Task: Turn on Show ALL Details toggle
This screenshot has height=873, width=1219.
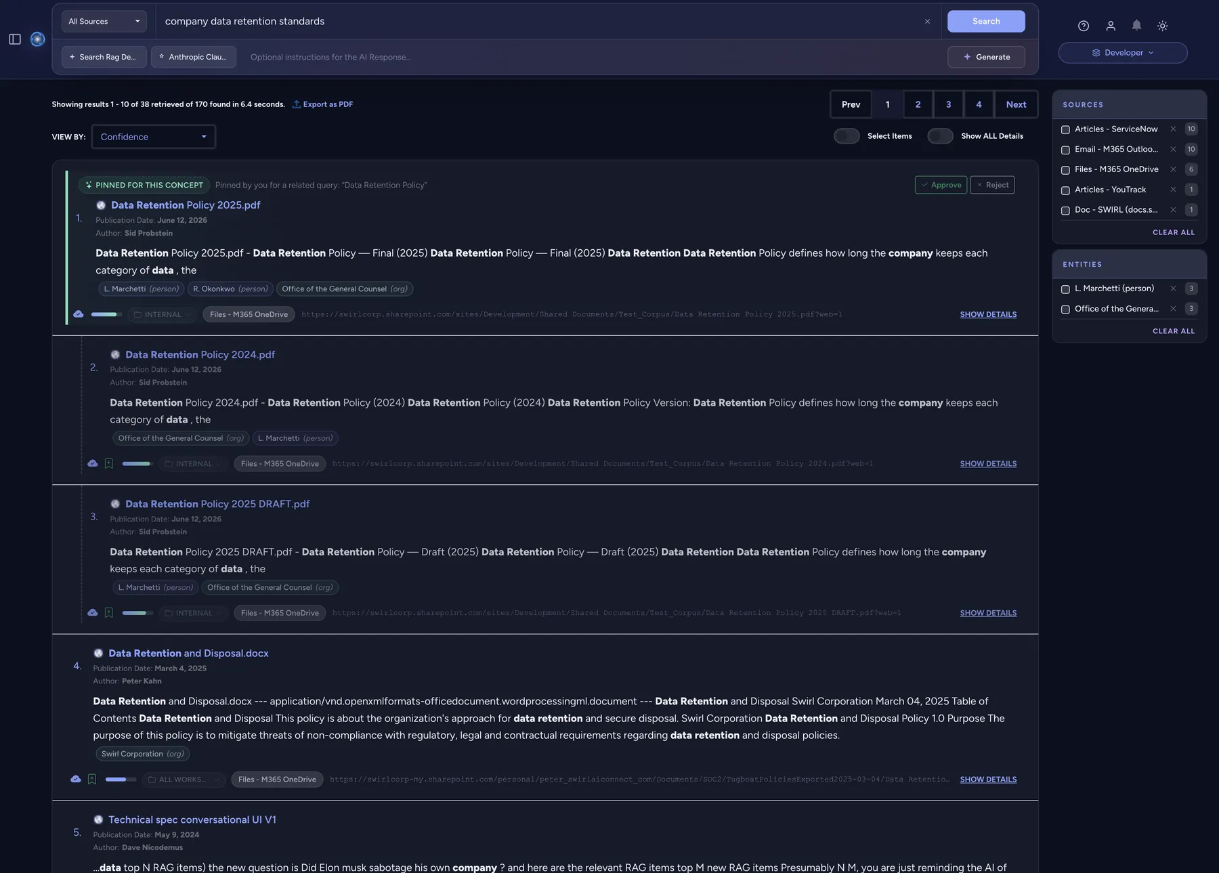Action: (x=940, y=136)
